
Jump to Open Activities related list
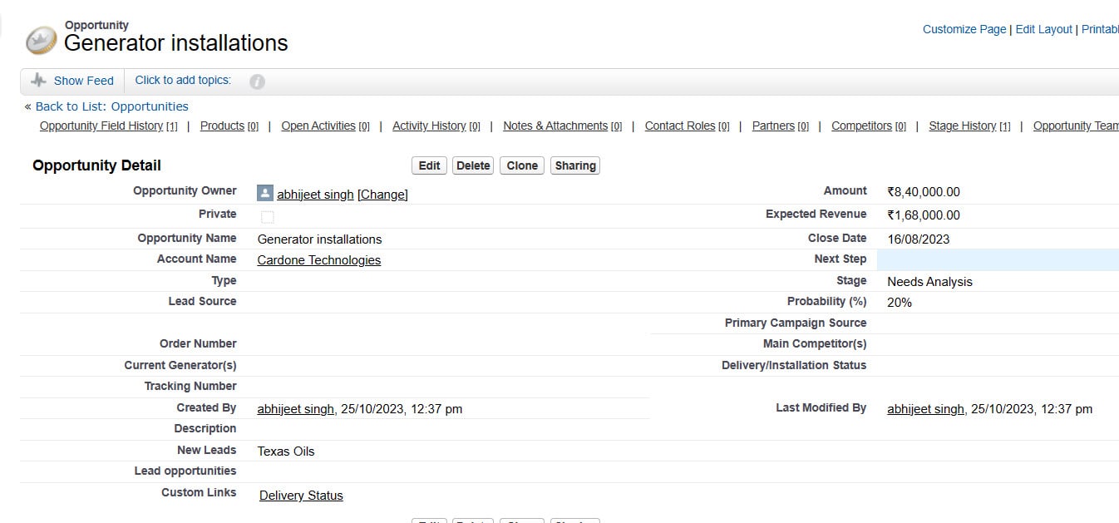(318, 126)
